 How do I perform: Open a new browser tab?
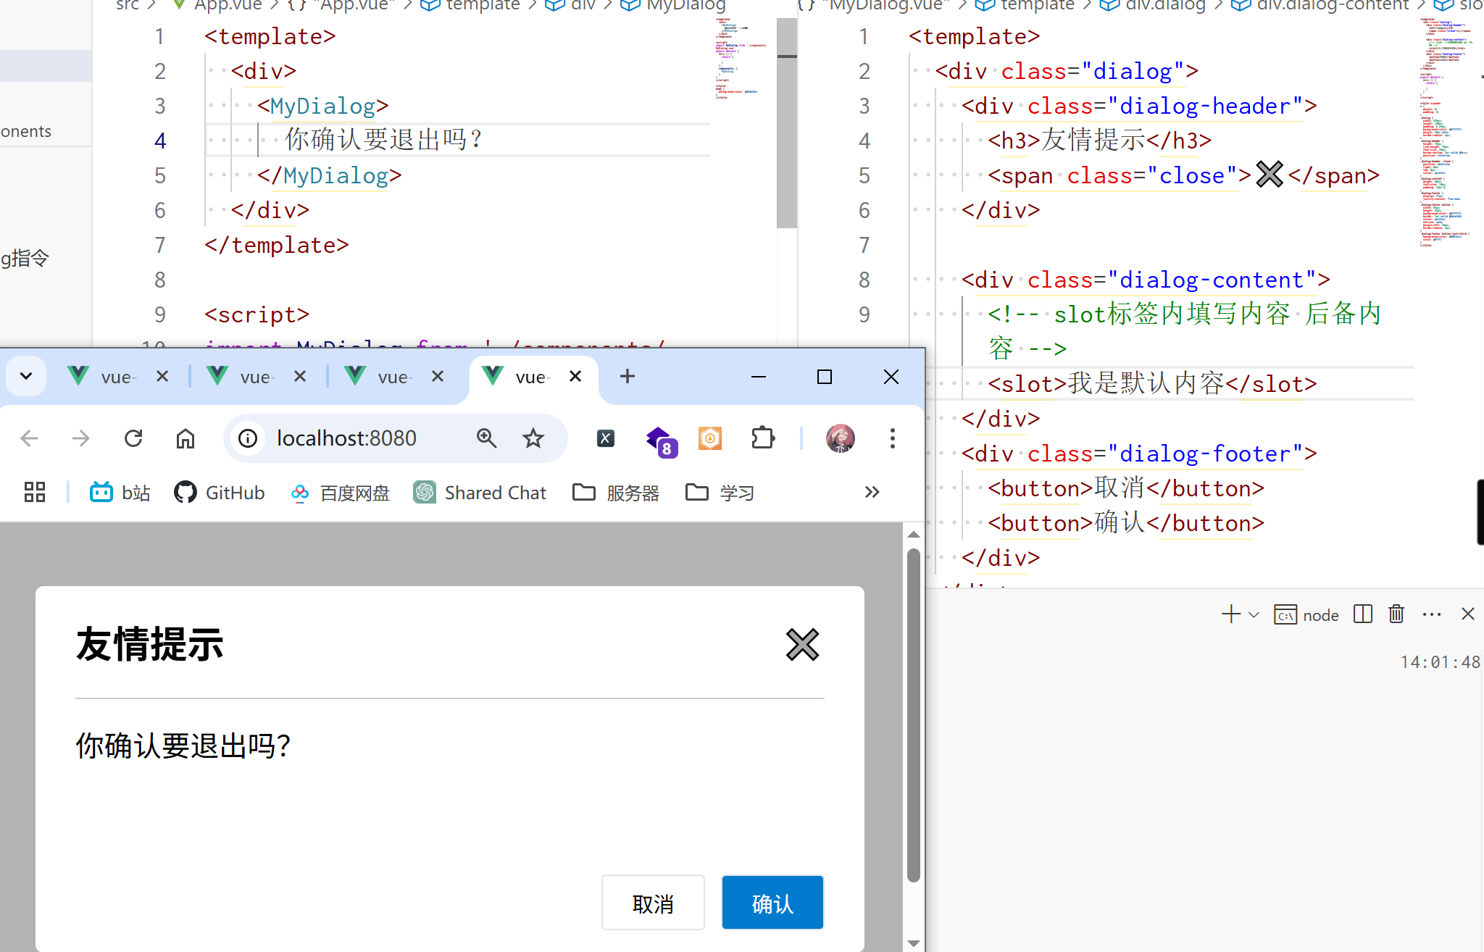pos(628,376)
